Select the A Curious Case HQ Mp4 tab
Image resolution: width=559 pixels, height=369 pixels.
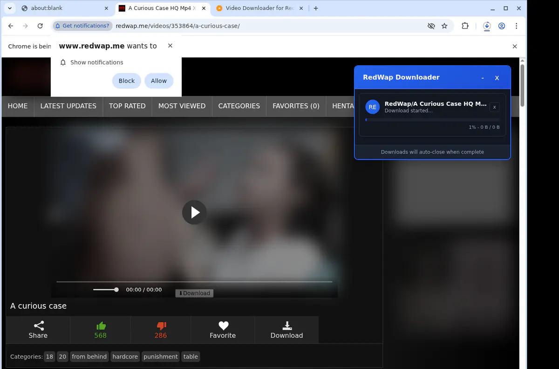click(161, 8)
